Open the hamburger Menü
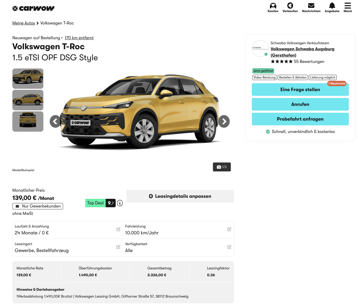 point(347,6)
